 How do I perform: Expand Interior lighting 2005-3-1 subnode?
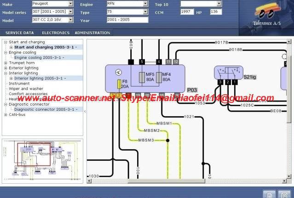tap(11, 79)
